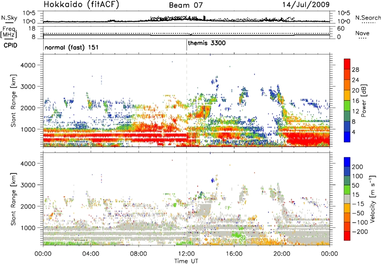Click the Slant Range label of power panel
The width and height of the screenshot is (381, 264).
(13, 101)
